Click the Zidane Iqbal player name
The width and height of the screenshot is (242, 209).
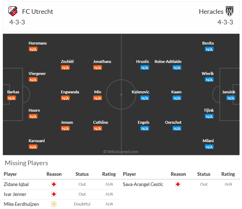(x=16, y=184)
